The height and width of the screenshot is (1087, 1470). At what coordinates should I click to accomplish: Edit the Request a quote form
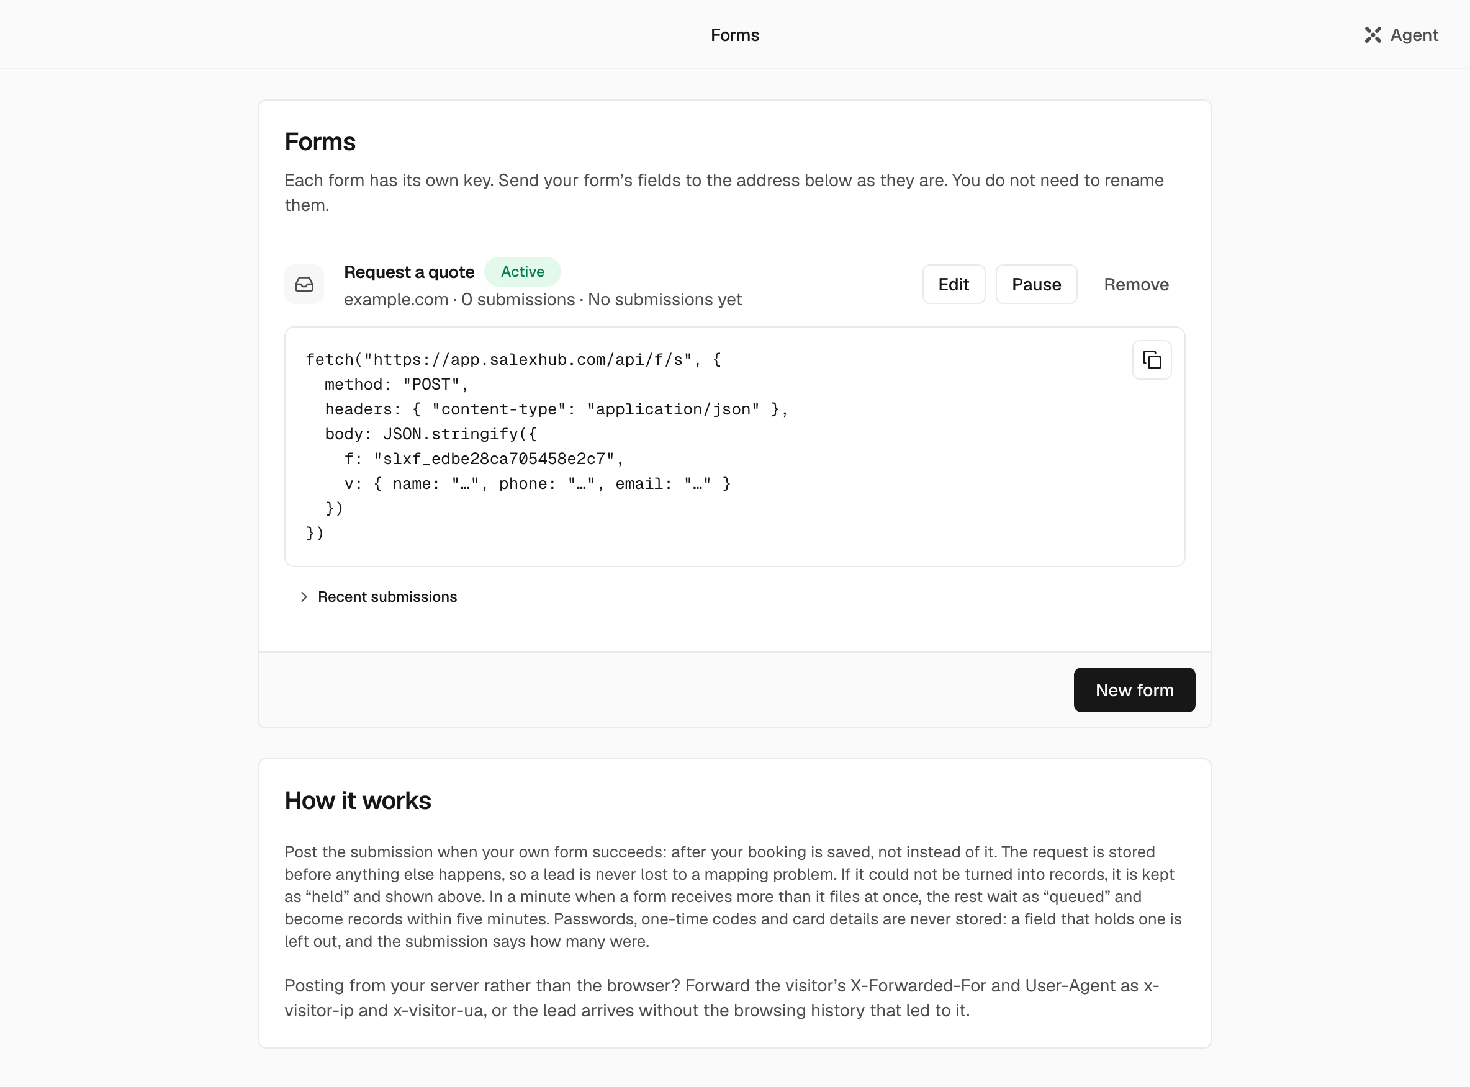[954, 284]
